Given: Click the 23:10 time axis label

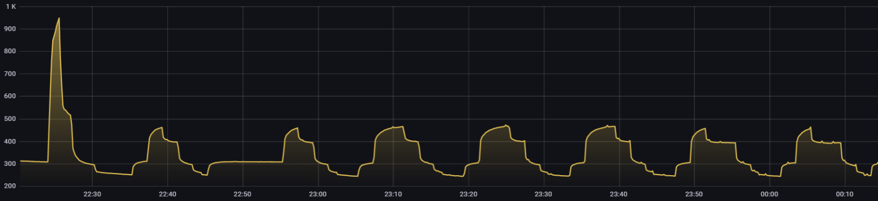Looking at the screenshot, I should point(393,194).
